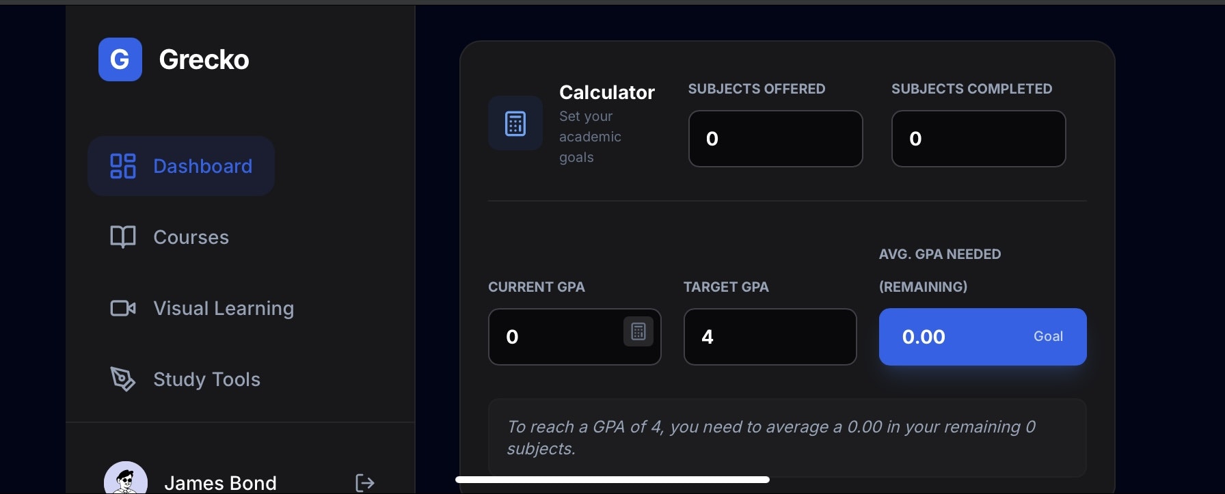Click the Courses book icon

pyautogui.click(x=122, y=237)
